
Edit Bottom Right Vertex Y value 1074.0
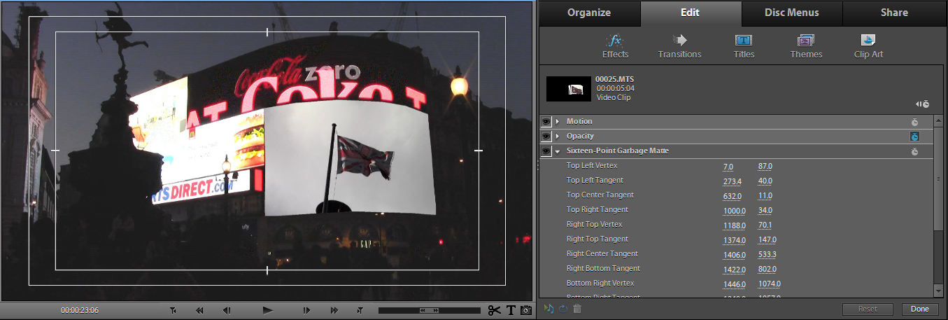[x=770, y=284]
